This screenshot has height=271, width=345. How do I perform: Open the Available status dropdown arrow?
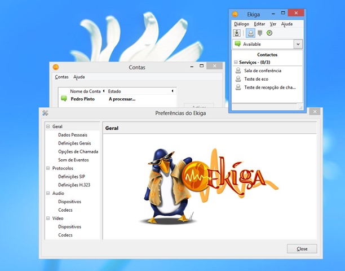coord(298,44)
